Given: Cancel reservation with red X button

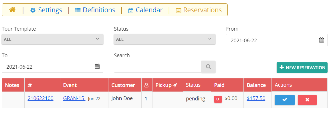Looking at the screenshot, I should tap(307, 100).
